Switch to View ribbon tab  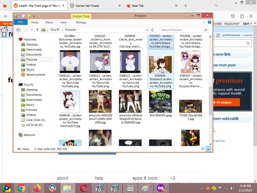point(63,22)
